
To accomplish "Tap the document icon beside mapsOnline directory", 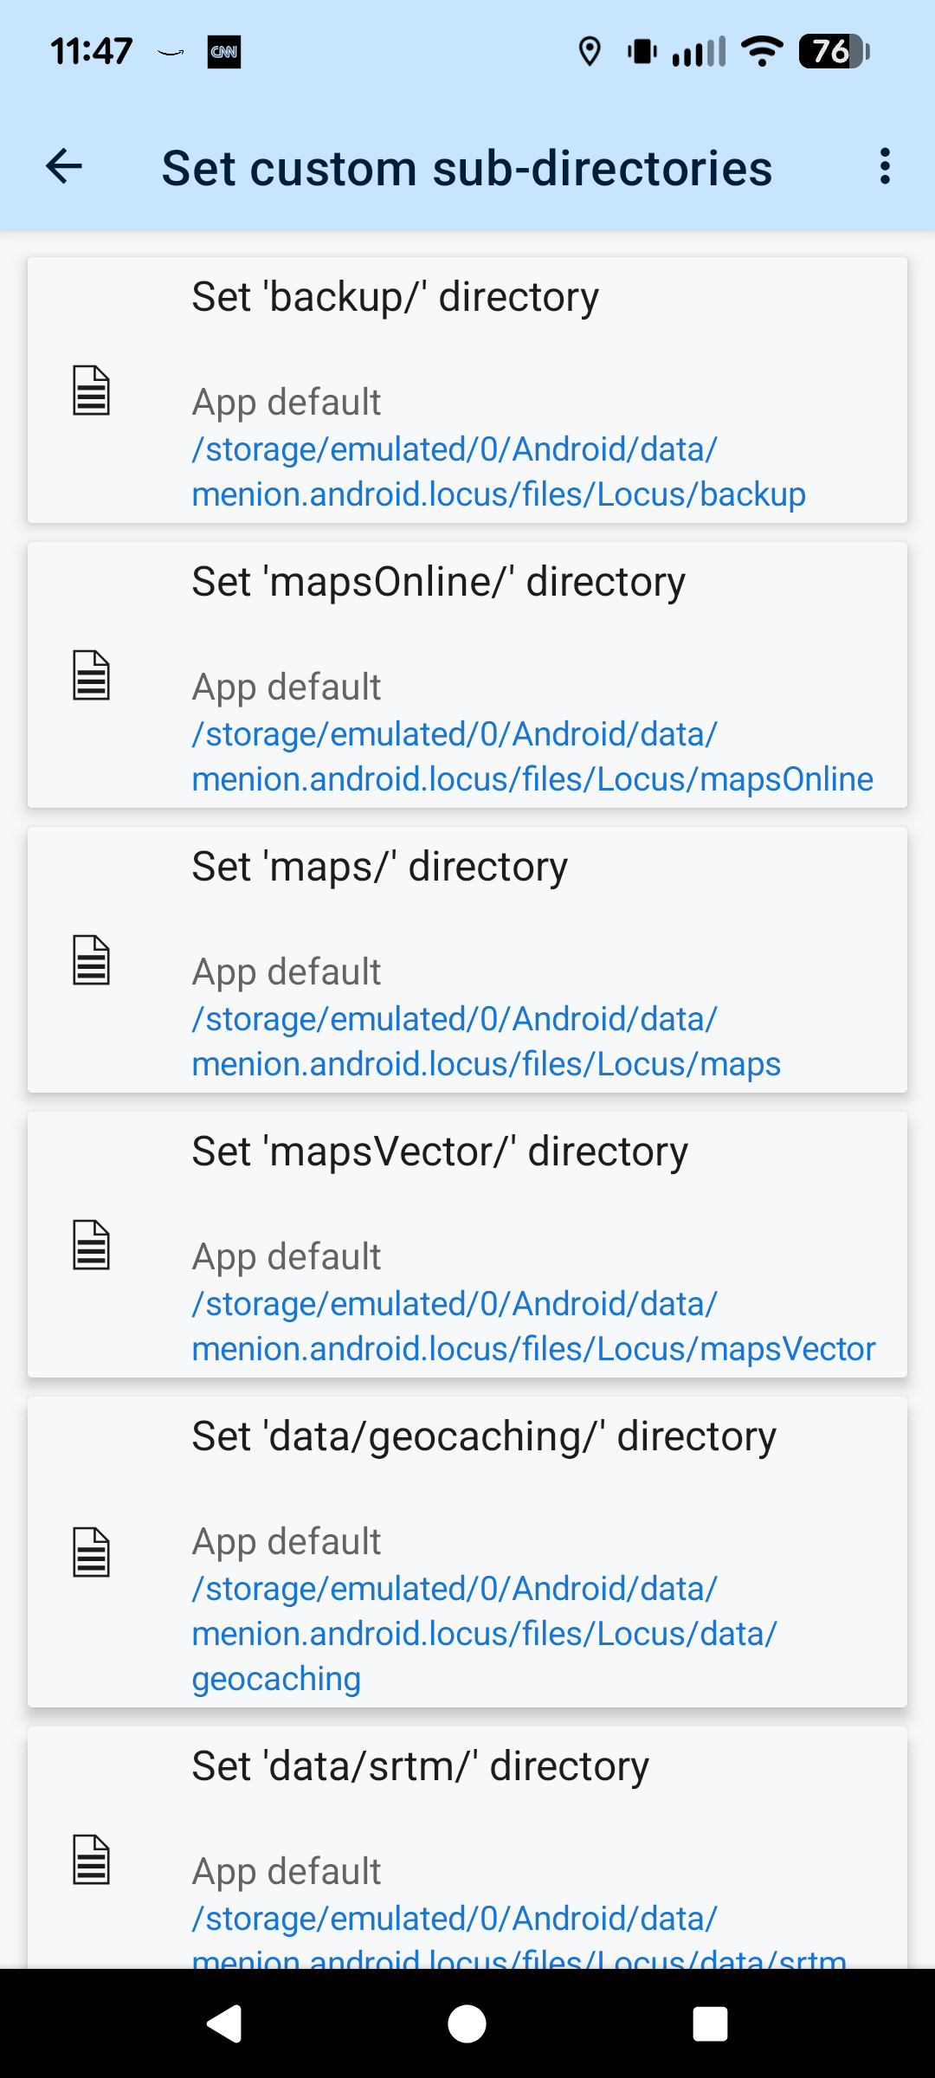I will 91,675.
